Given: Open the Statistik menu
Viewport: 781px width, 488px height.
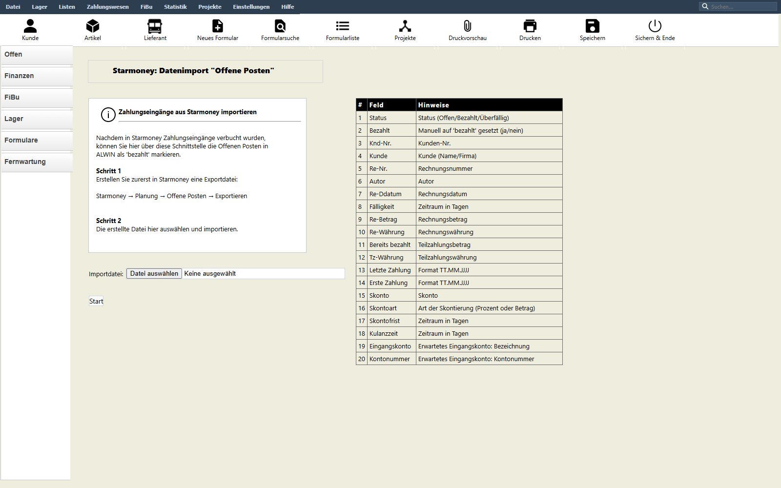Looking at the screenshot, I should 175,7.
